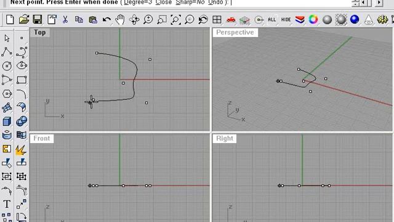Select Zoom dynamic magnifier tool
This screenshot has width=394, height=222.
click(x=148, y=20)
